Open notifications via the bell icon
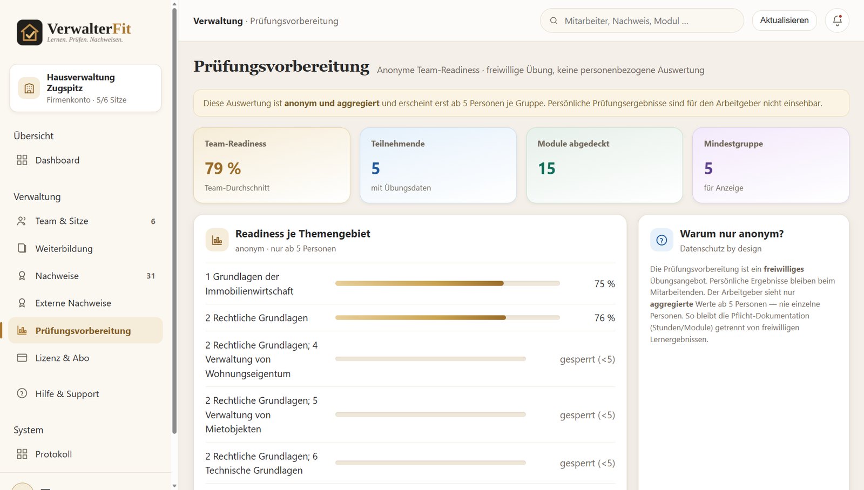The image size is (864, 490). tap(837, 21)
